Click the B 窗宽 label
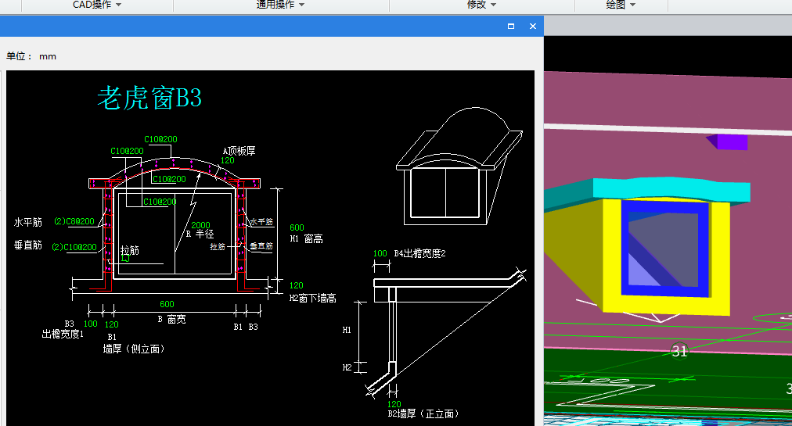Screen dimensions: 792x426 [171, 319]
